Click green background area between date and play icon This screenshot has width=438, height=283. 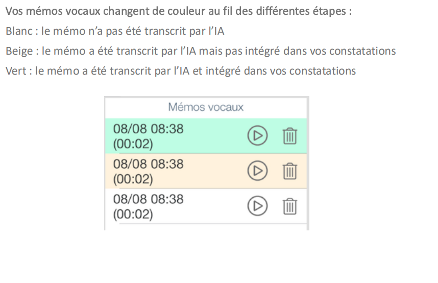tap(214, 136)
